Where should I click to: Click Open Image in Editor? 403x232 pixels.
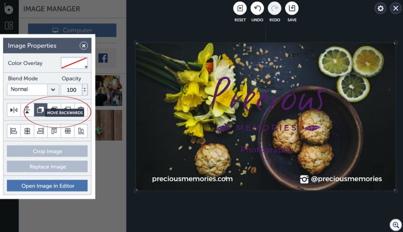click(x=47, y=186)
